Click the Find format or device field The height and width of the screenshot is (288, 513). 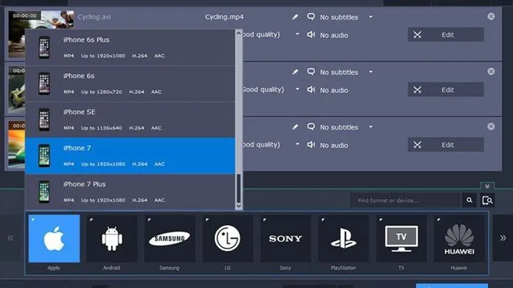405,201
